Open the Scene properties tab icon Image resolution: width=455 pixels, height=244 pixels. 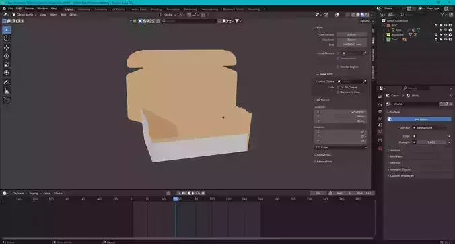tap(380, 125)
